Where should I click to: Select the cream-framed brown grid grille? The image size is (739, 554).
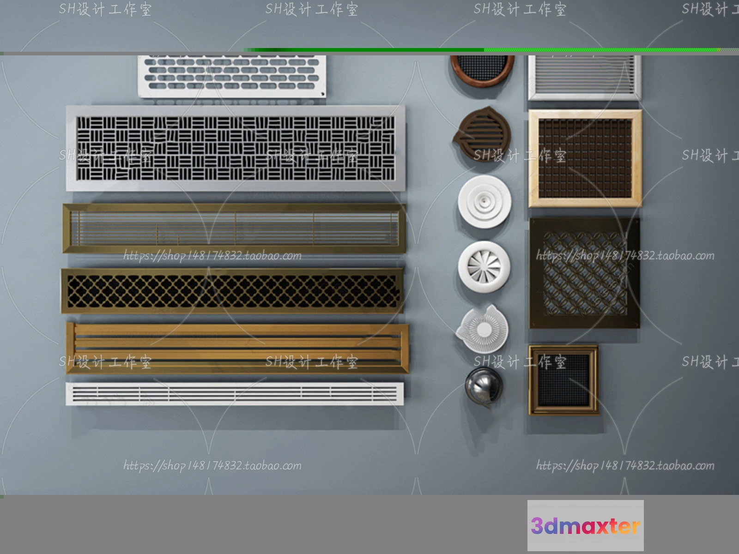tap(585, 158)
